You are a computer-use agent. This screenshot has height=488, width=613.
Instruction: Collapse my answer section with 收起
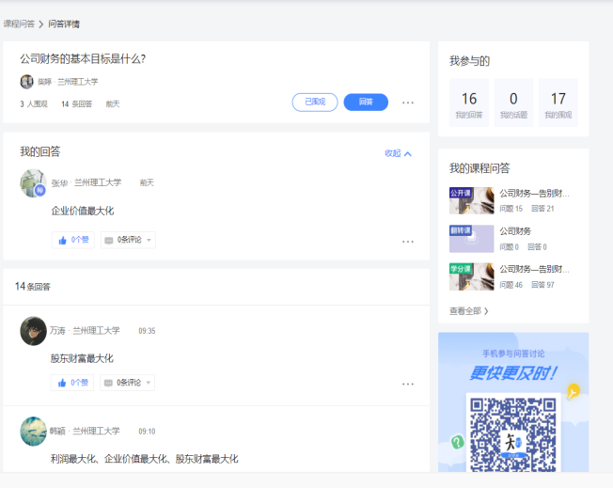coord(398,153)
